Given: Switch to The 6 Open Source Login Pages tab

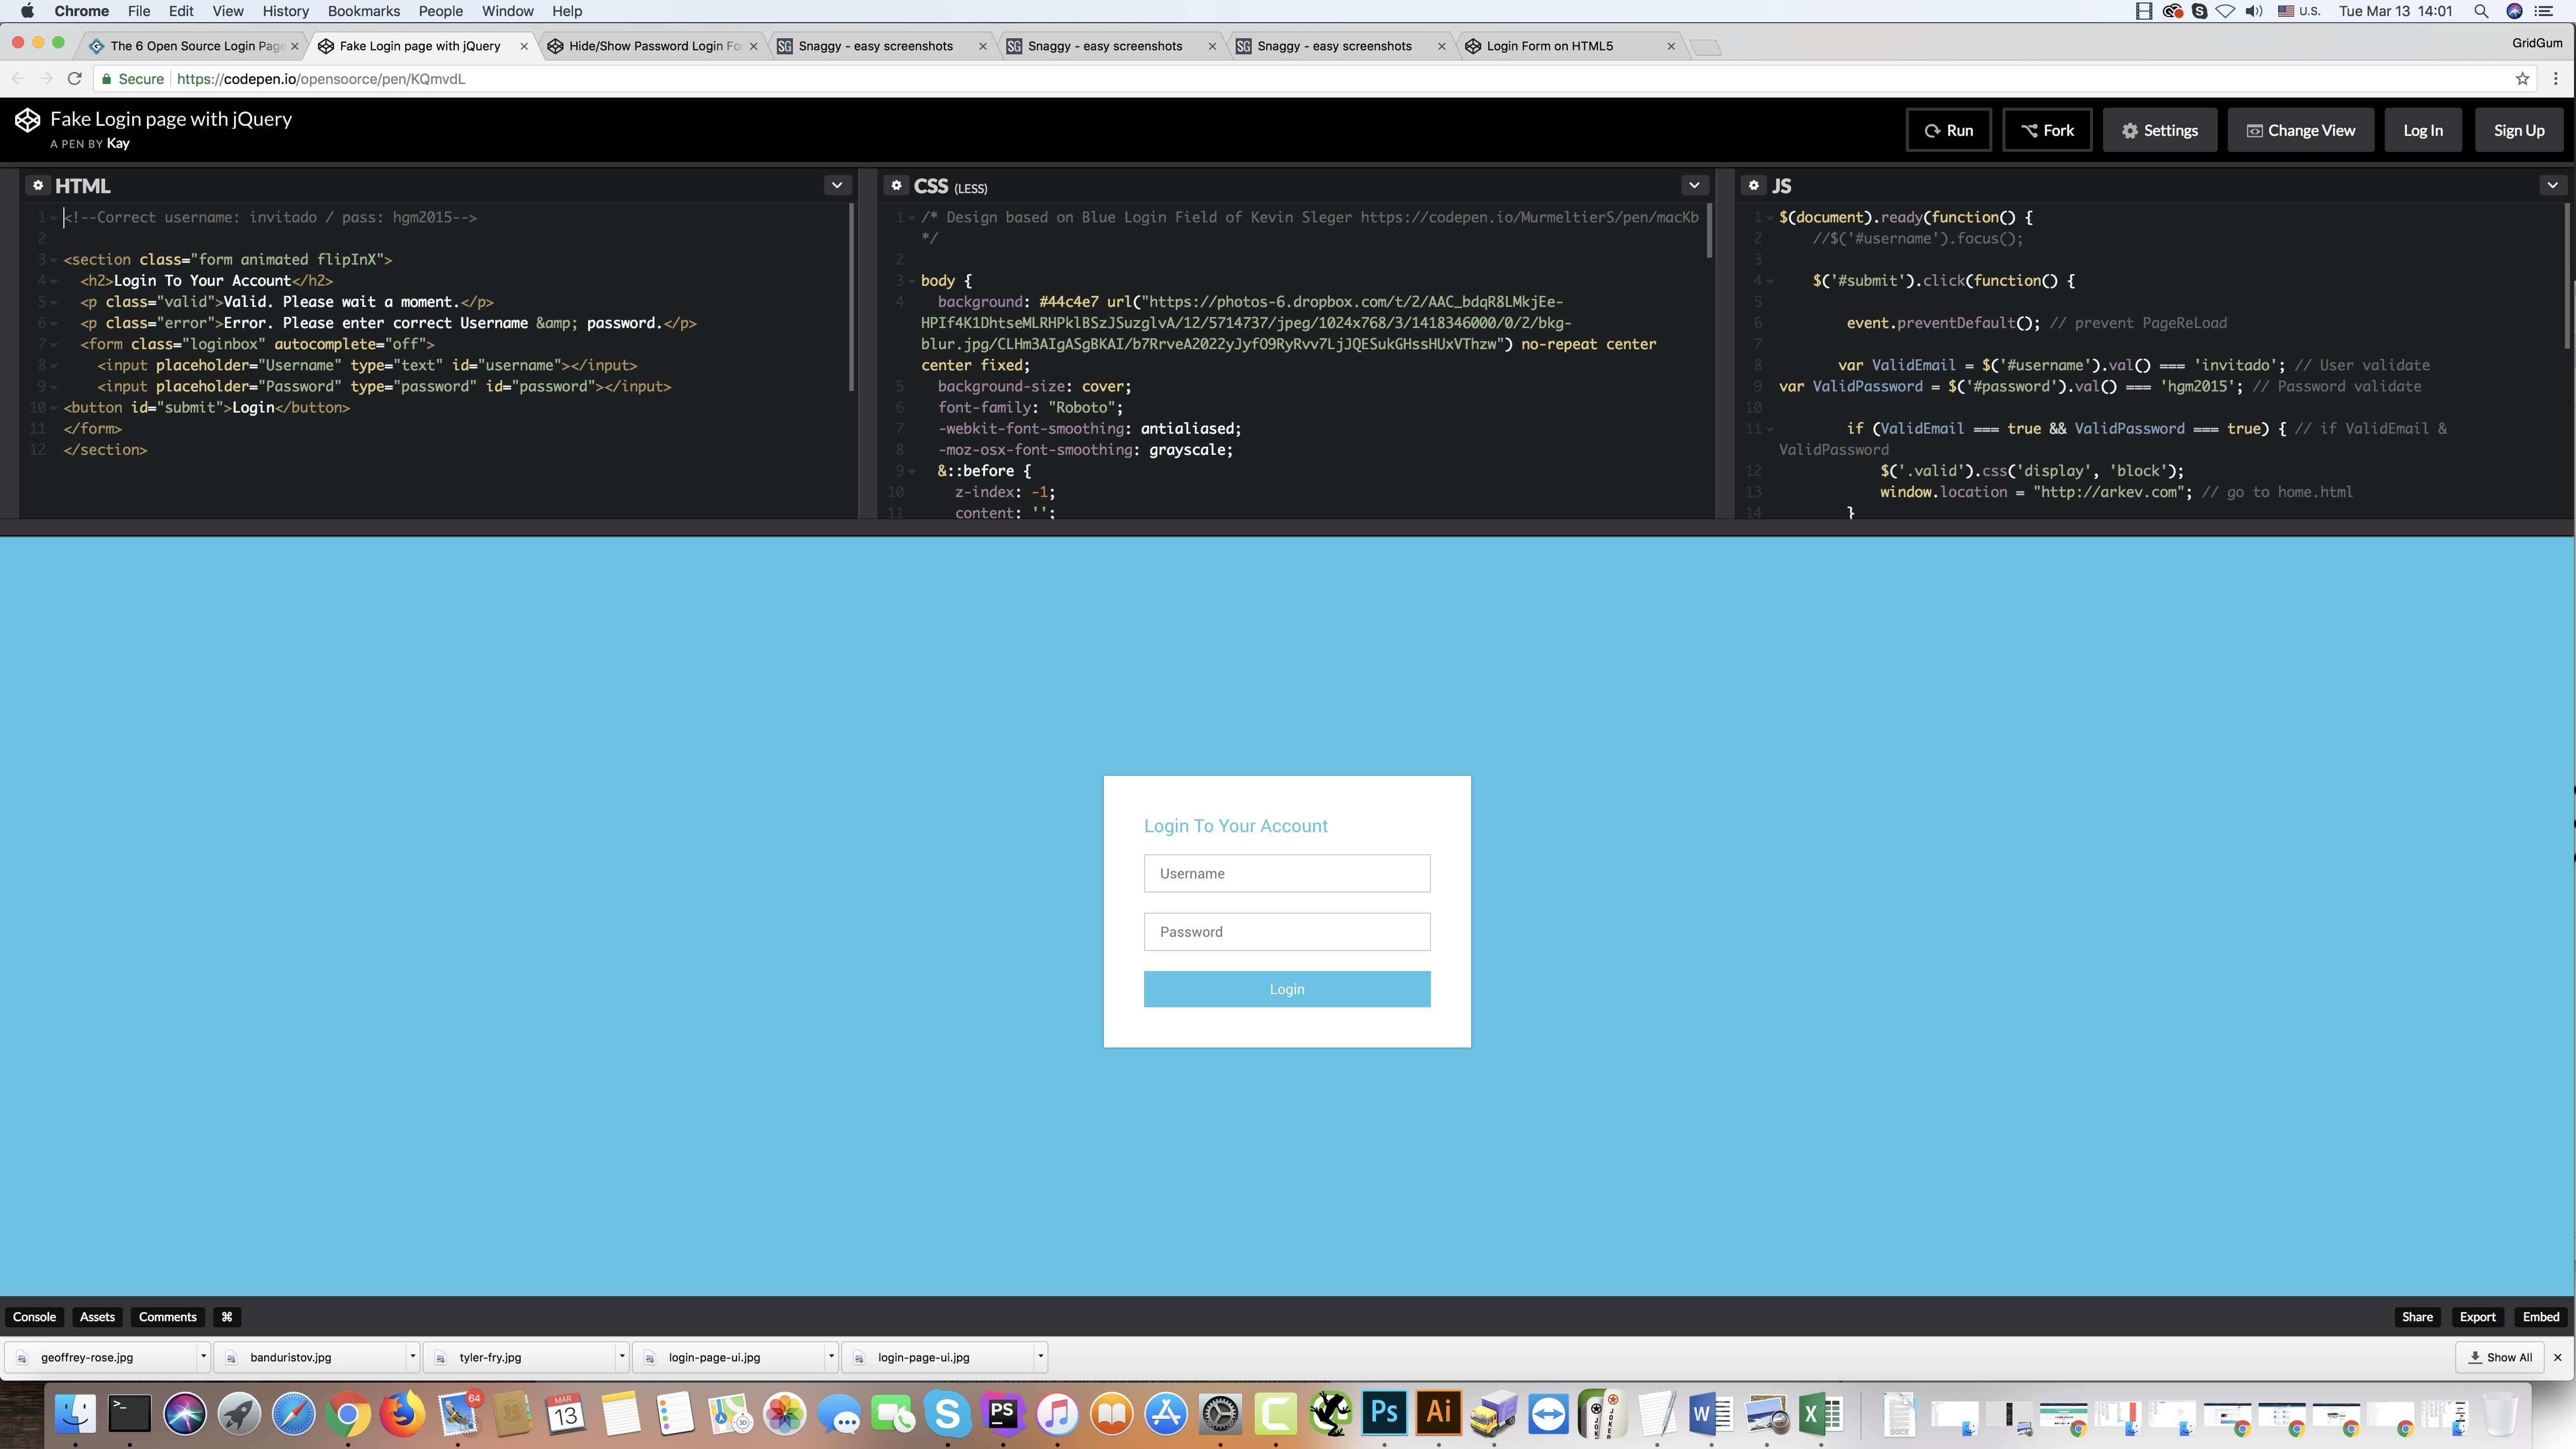Looking at the screenshot, I should click(x=196, y=46).
